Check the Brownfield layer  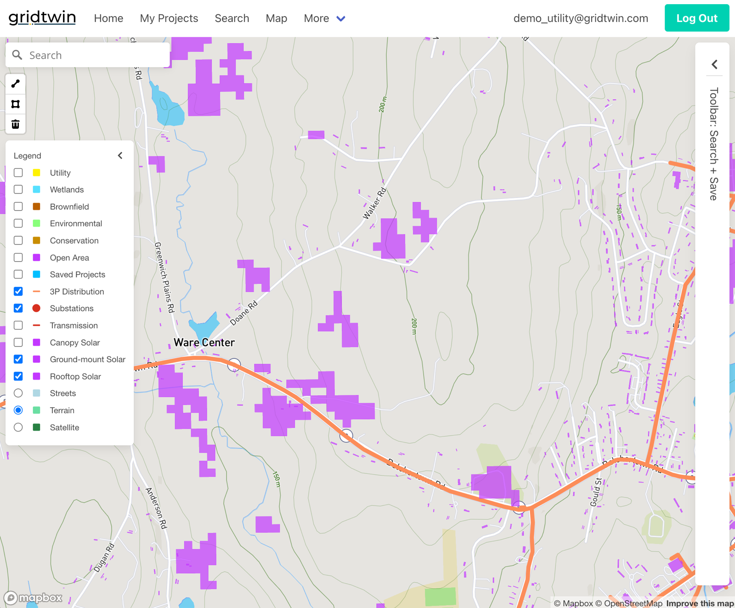pos(18,207)
